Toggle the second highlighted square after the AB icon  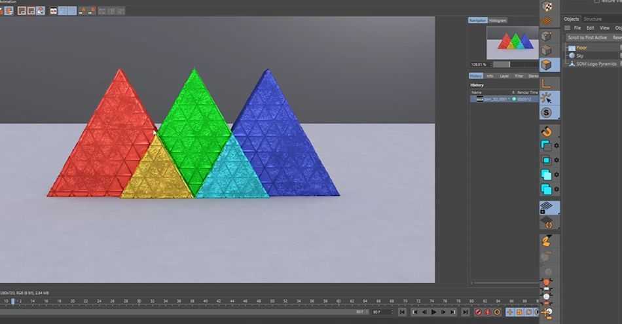tap(72, 10)
